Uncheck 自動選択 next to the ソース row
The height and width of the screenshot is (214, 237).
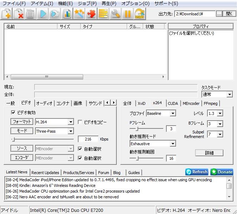click(x=80, y=149)
